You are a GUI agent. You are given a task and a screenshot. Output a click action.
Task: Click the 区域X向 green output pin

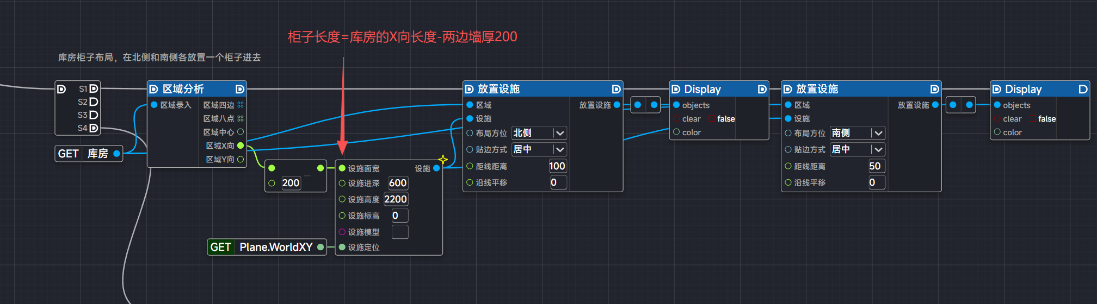[241, 145]
